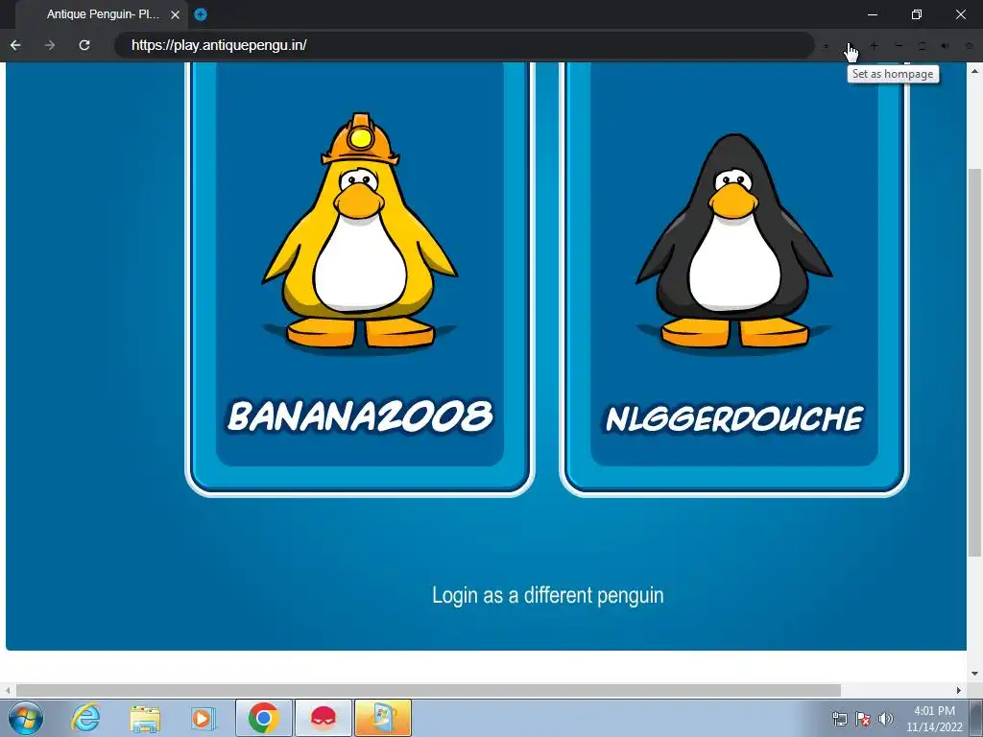983x737 pixels.
Task: Click the network status tray icon
Action: tap(839, 719)
